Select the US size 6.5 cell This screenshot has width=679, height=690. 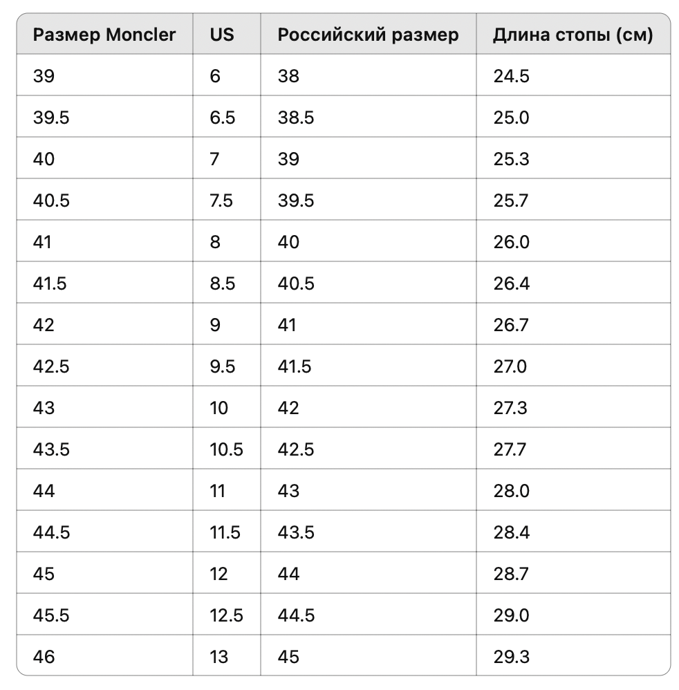[x=227, y=117]
